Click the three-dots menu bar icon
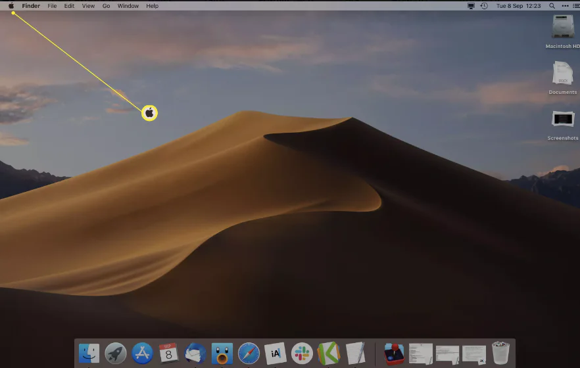 566,6
